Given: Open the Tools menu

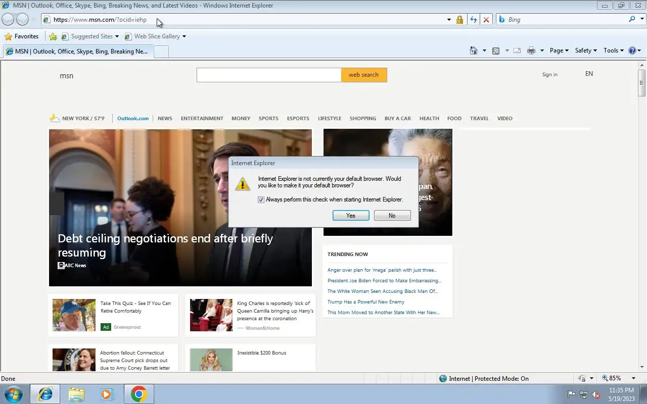Looking at the screenshot, I should tap(614, 50).
